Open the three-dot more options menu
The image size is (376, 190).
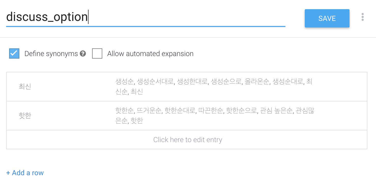click(x=363, y=17)
